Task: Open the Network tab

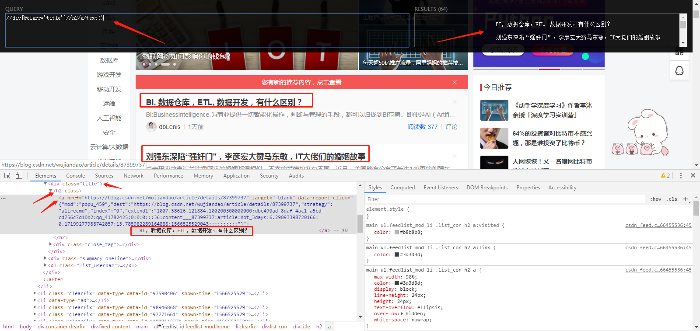Action: tap(133, 175)
